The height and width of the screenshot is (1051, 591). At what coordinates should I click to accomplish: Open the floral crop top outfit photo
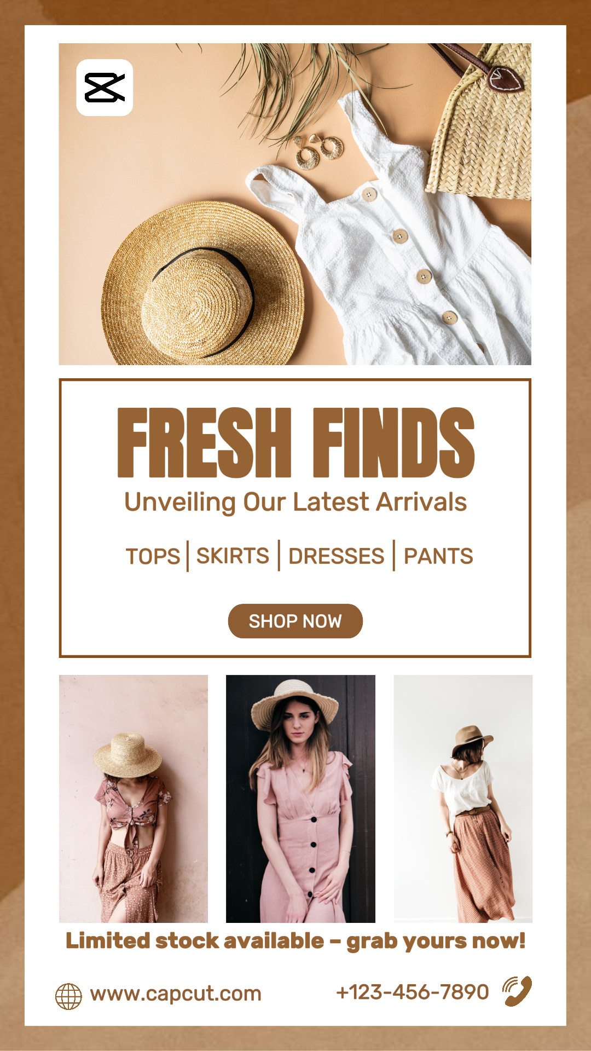tap(134, 799)
